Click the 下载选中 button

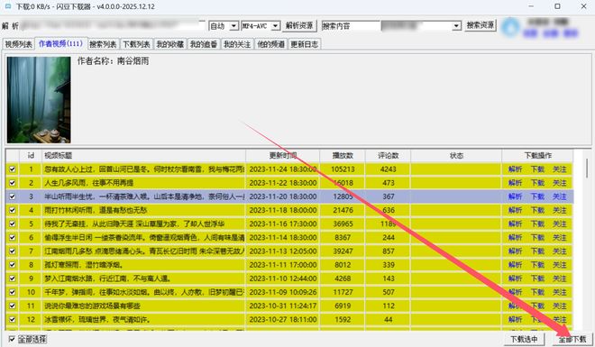(524, 339)
